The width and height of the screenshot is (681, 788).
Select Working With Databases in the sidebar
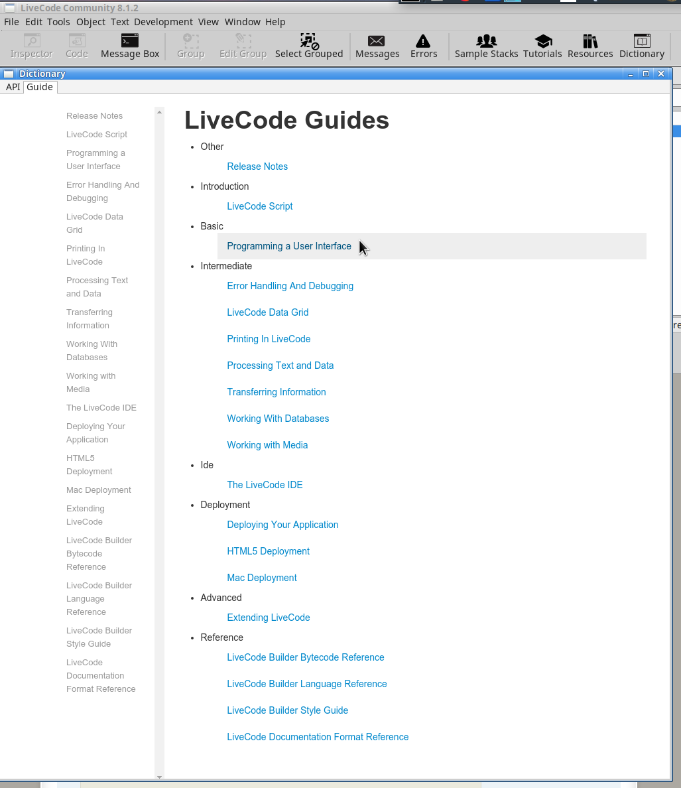(x=92, y=350)
